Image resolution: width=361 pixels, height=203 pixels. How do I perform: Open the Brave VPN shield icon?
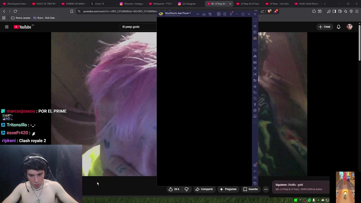pyautogui.click(x=351, y=11)
